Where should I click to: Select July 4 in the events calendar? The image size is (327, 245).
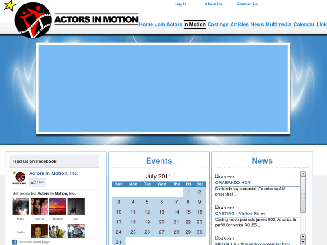click(x=133, y=202)
